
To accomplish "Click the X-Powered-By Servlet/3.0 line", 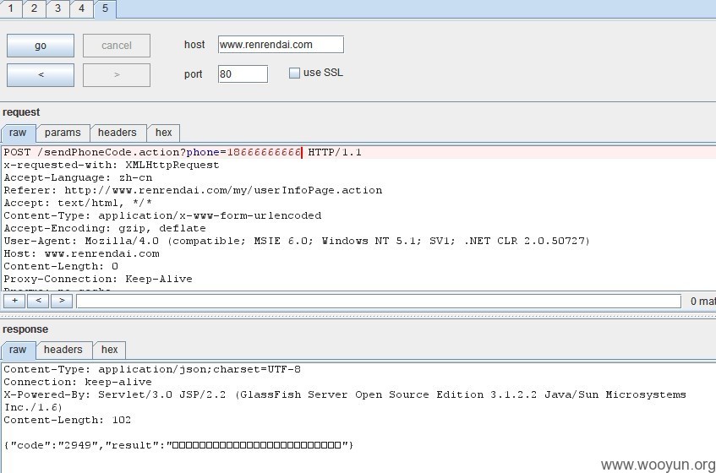I will click(x=345, y=401).
